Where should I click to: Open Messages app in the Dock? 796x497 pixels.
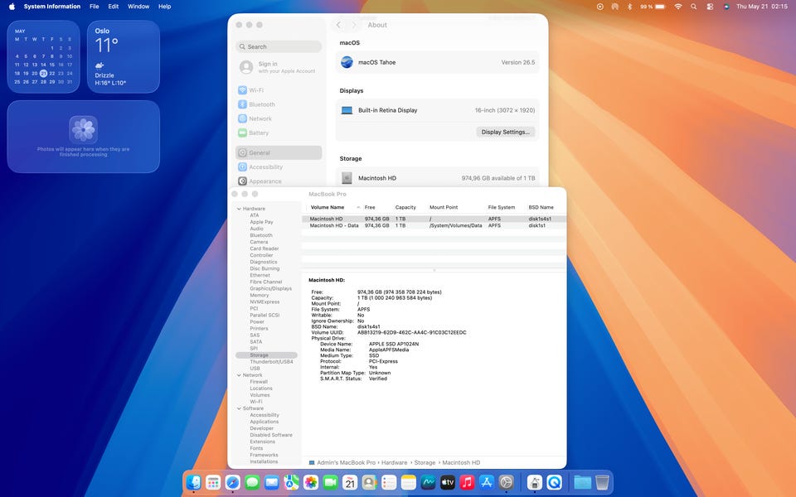click(252, 482)
